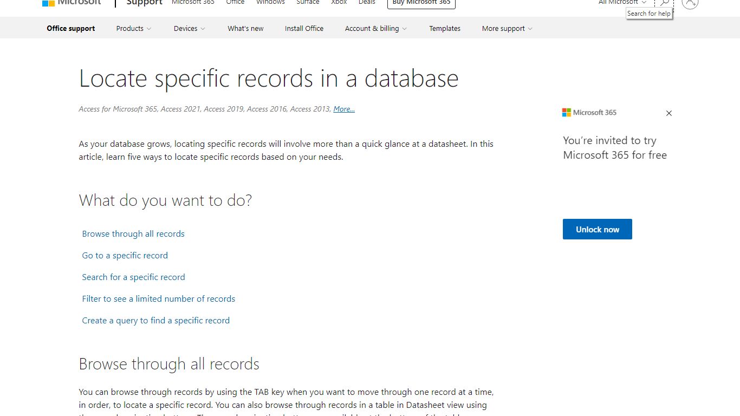Click the What do you want to do heading
Screen dimensions: 740x416
tap(166, 200)
